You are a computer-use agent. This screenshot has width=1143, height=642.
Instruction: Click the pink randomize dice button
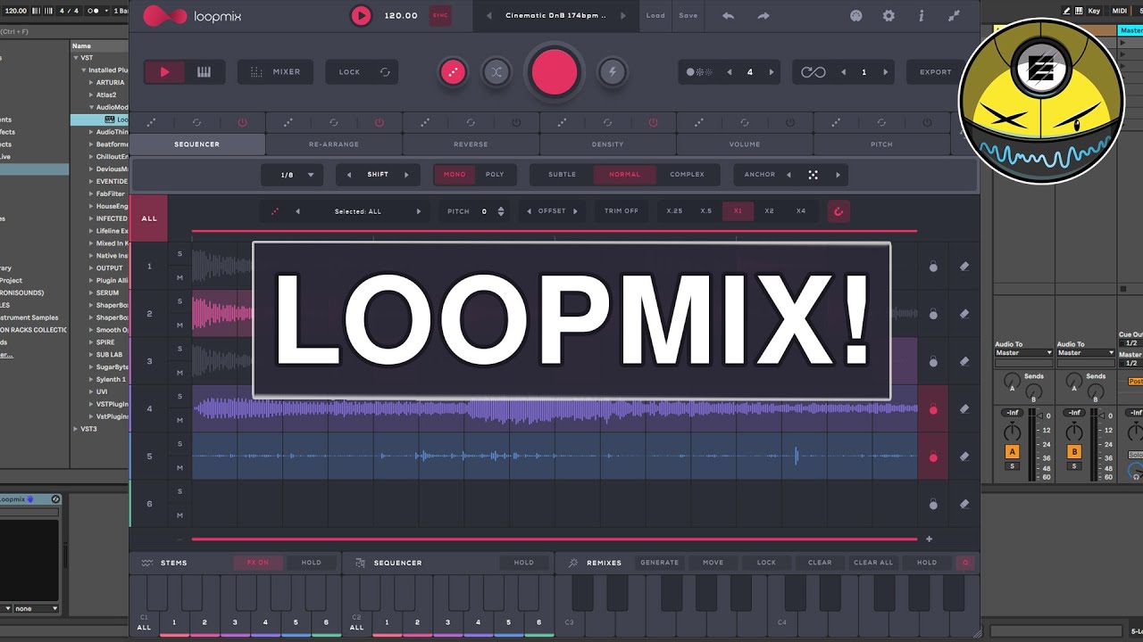[x=453, y=72]
